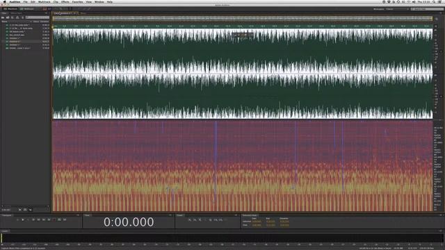Focus the Files panel search field
The image size is (445, 250).
(x=38, y=17)
